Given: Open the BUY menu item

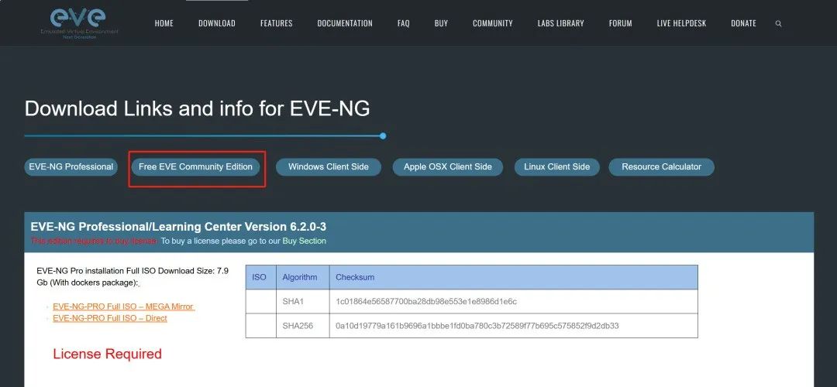Looking at the screenshot, I should (442, 23).
